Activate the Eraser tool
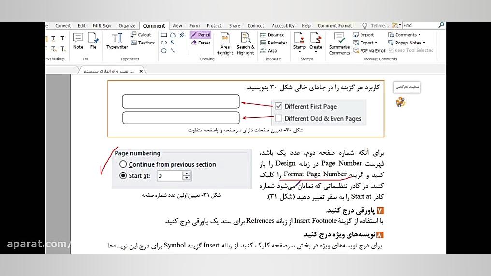This screenshot has width=491, height=276. click(201, 43)
